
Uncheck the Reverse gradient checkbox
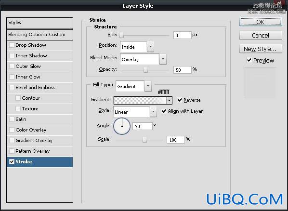180,100
